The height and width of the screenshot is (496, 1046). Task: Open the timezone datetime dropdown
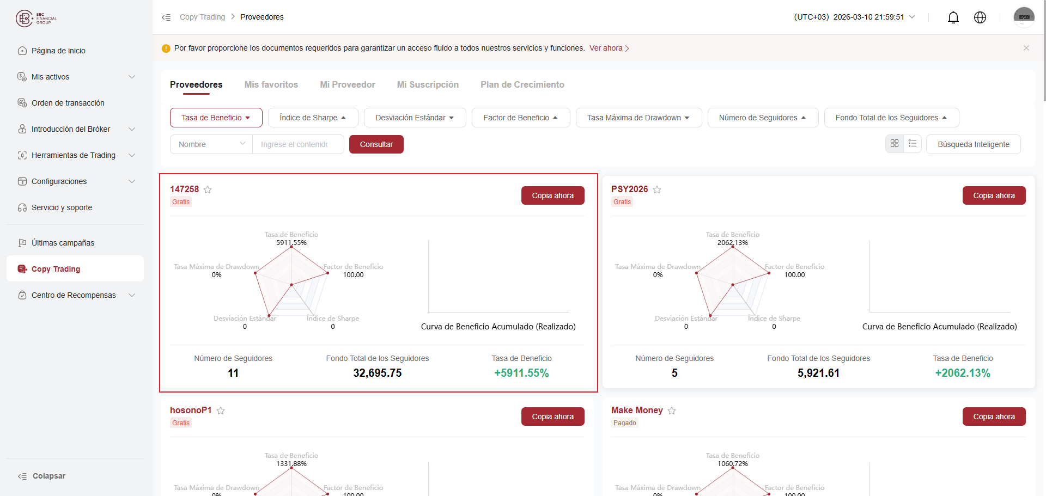[x=854, y=17]
